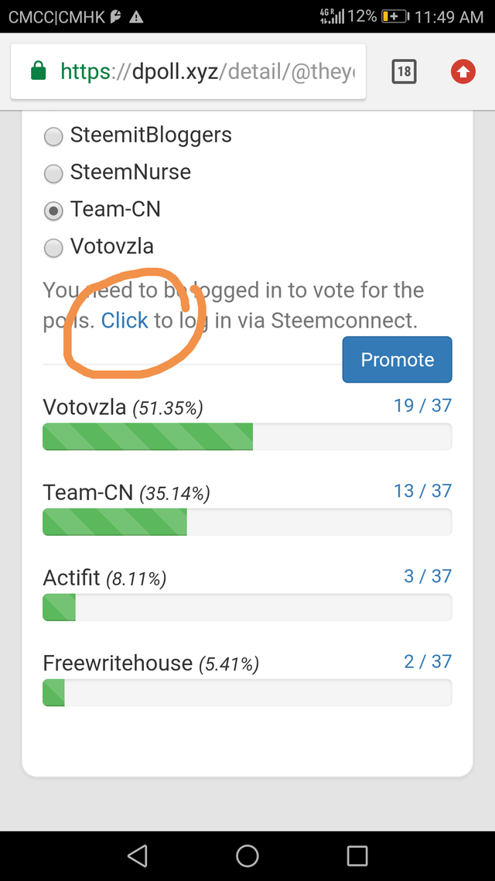Click the blue Promote button

397,359
